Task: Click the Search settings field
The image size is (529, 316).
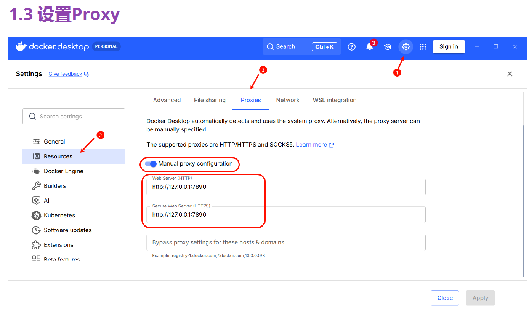Action: click(x=74, y=116)
